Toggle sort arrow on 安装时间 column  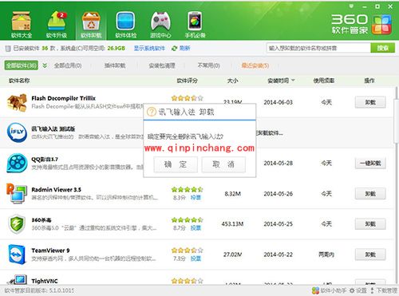coord(293,81)
